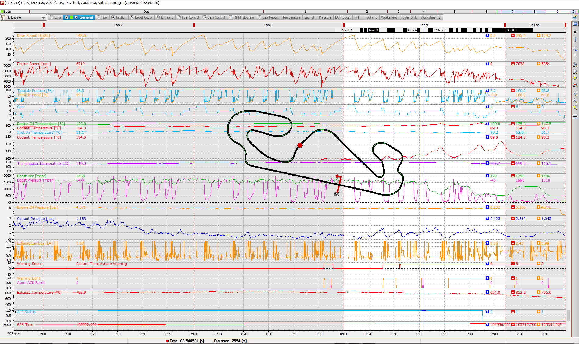This screenshot has height=344, width=579.
Task: Click the In Lap segment header
Action: click(x=535, y=25)
